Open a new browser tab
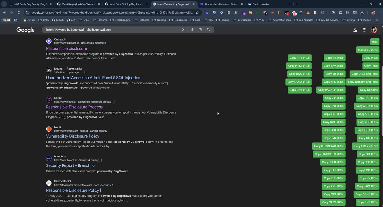The width and height of the screenshot is (383, 207). pyautogui.click(x=297, y=4)
